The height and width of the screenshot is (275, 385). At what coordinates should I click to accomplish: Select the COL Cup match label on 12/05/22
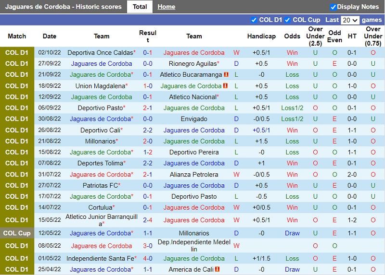(17, 233)
